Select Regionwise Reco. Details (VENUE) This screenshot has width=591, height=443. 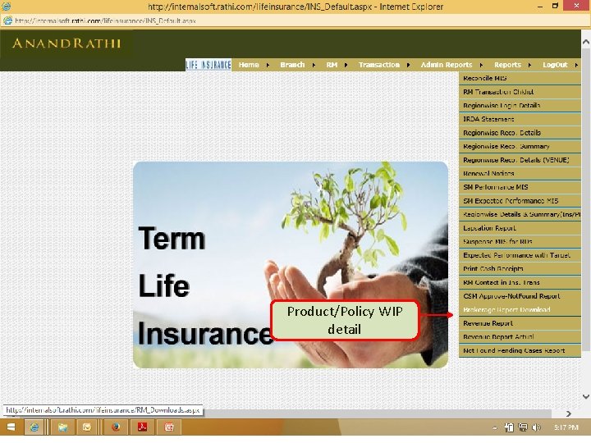[520, 160]
